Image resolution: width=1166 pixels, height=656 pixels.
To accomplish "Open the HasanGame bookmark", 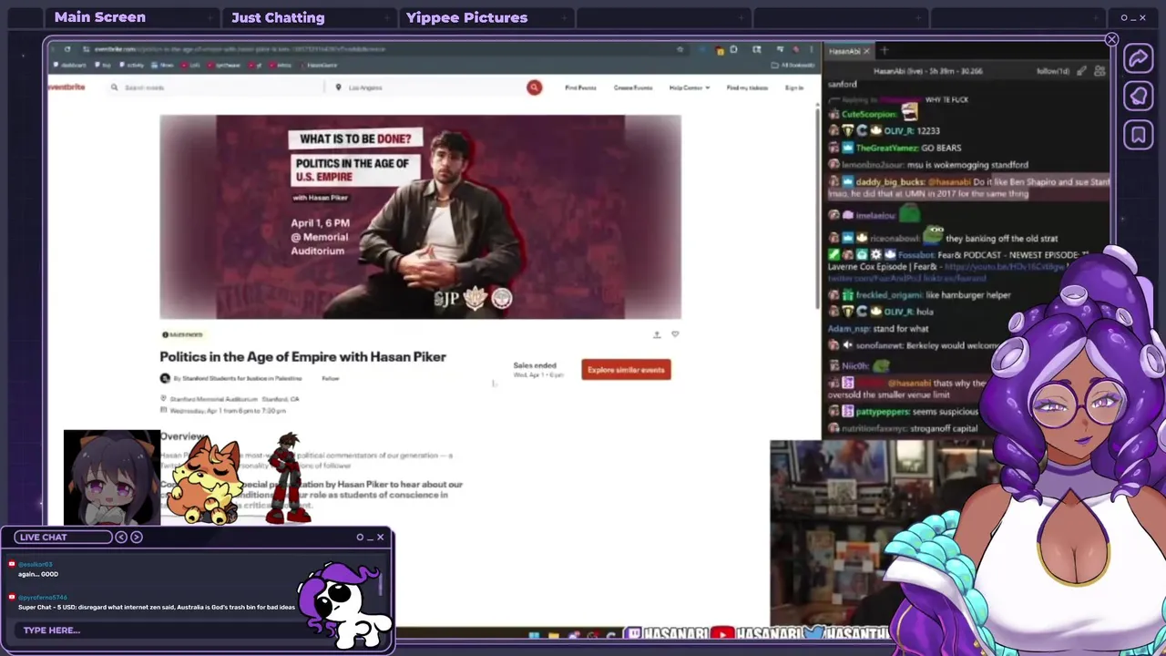I will tap(320, 65).
